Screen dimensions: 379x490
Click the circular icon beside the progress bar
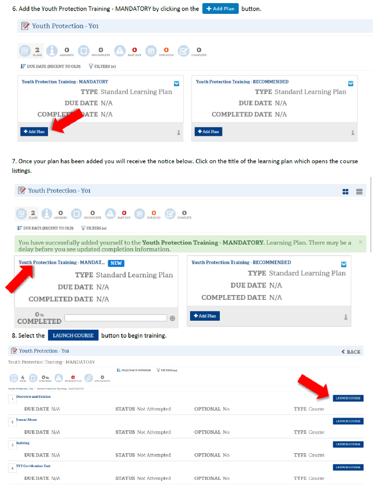tap(172, 318)
